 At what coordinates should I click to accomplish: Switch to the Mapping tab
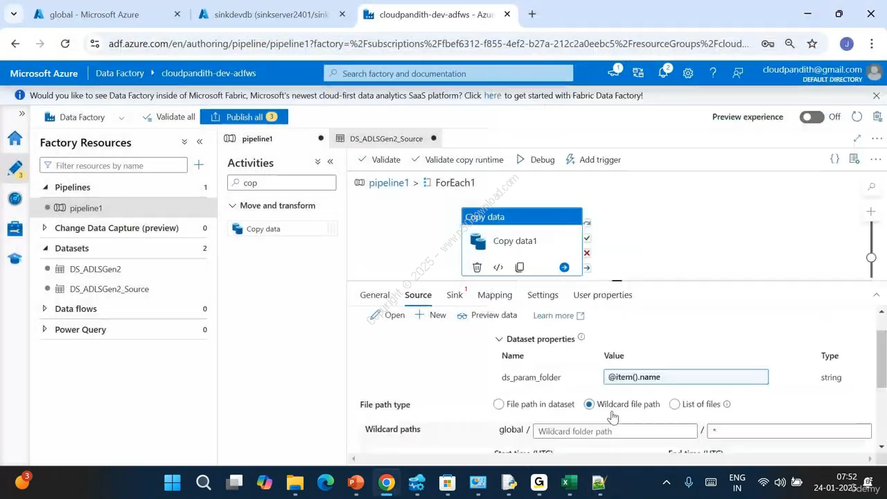[495, 295]
